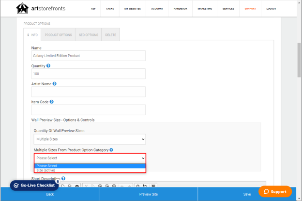Open the My Websites menu item

point(133,9)
